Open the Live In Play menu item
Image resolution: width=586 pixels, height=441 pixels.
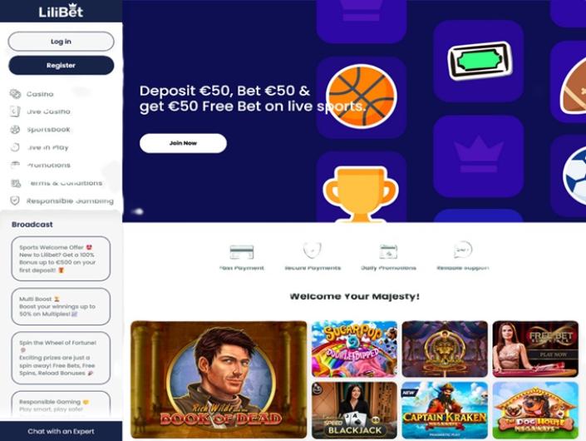[48, 147]
